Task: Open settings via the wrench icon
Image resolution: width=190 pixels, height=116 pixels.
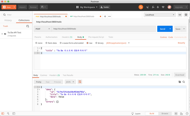Action: pos(153,7)
